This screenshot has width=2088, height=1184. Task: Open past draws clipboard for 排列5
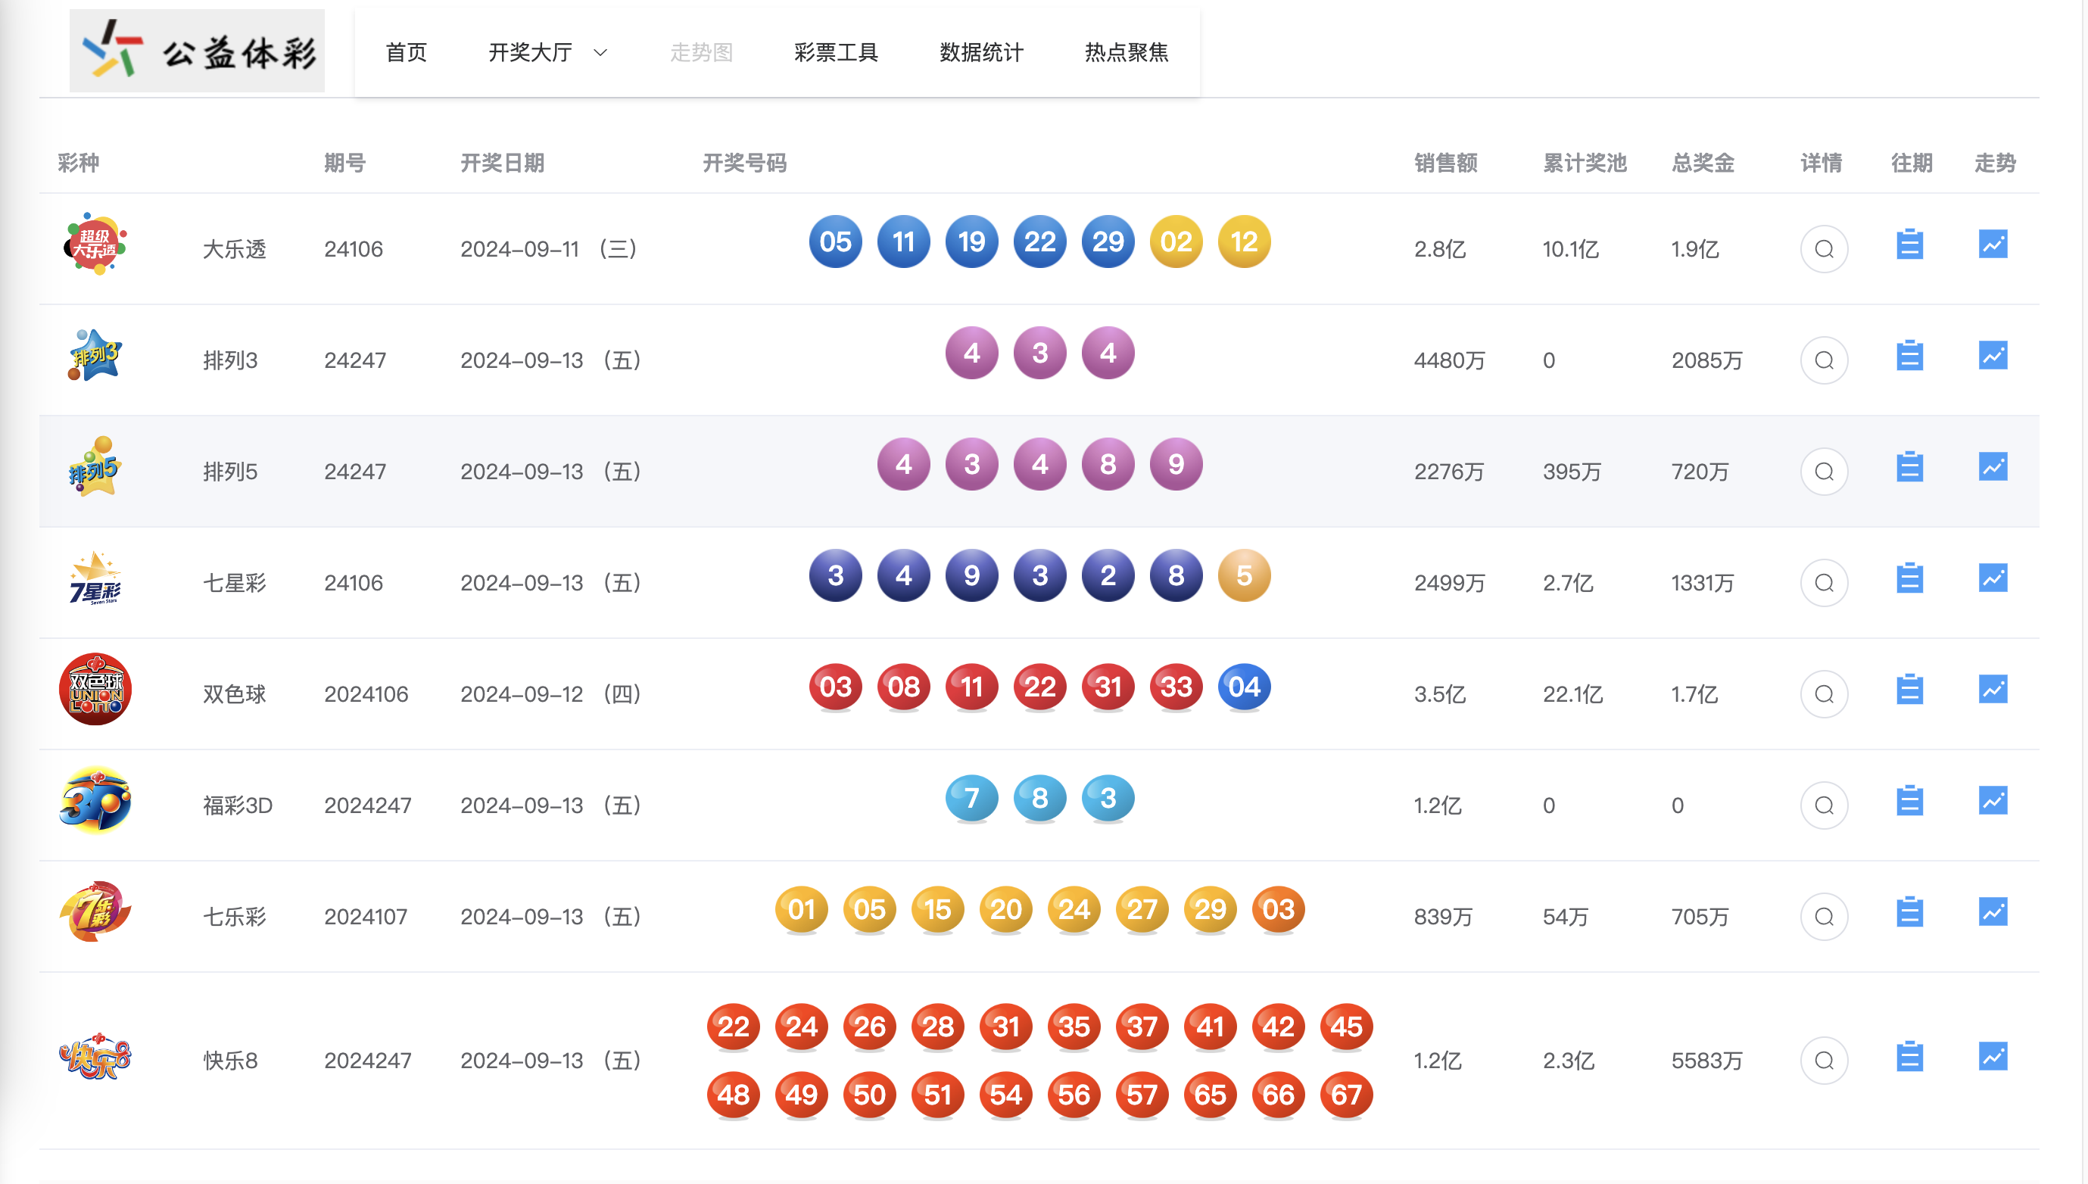coord(1909,467)
